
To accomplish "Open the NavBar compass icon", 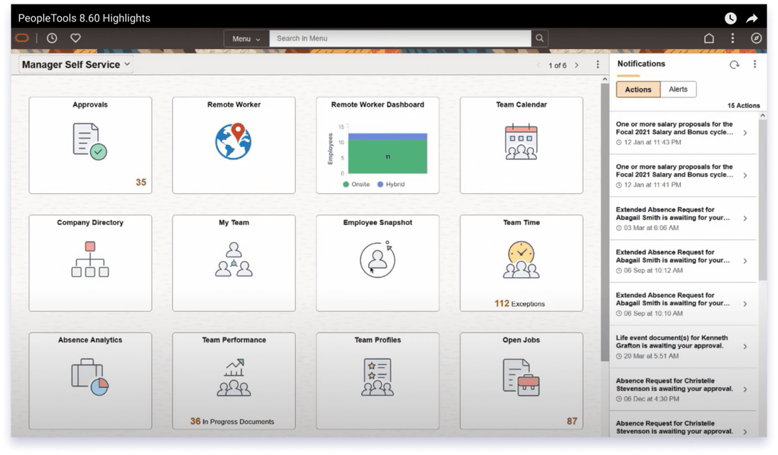I will 756,37.
